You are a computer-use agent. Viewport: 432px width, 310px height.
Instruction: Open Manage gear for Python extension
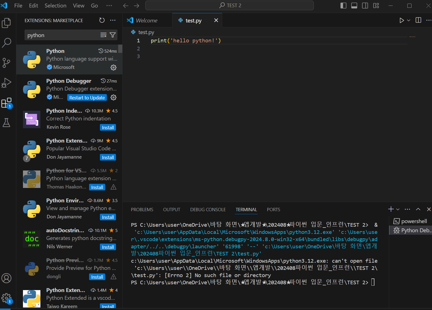coord(113,67)
